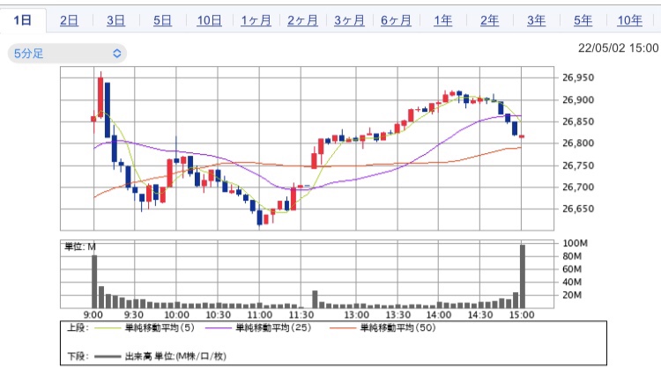Screen dimensions: 661x367
Task: Open the 6ヶ月 chart period
Action: tap(396, 20)
